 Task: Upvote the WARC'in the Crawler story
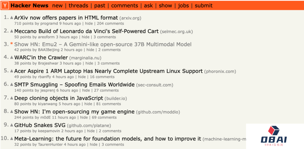coord(12,57)
